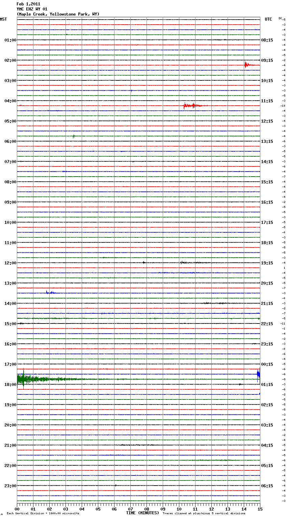Click the 06:00 MST time label
This screenshot has width=287, height=518.
point(10,141)
